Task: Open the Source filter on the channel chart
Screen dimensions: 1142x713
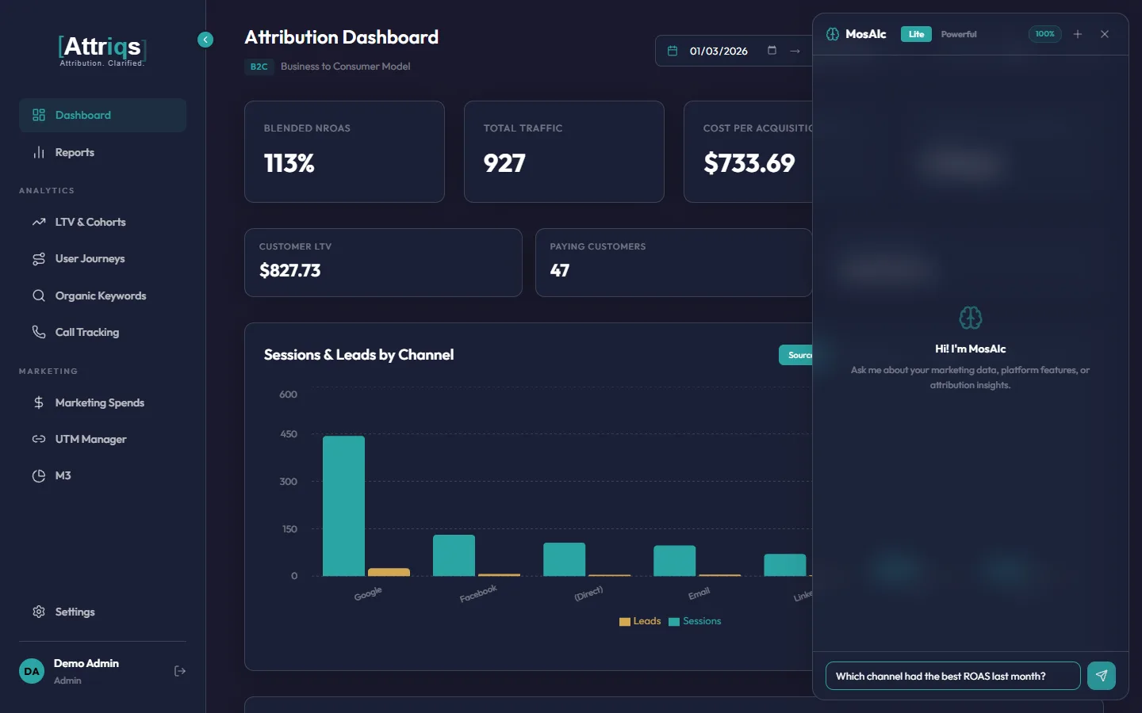Action: (797, 355)
